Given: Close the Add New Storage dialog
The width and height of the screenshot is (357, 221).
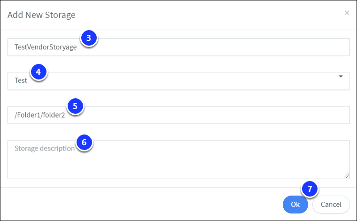Looking at the screenshot, I should (347, 13).
